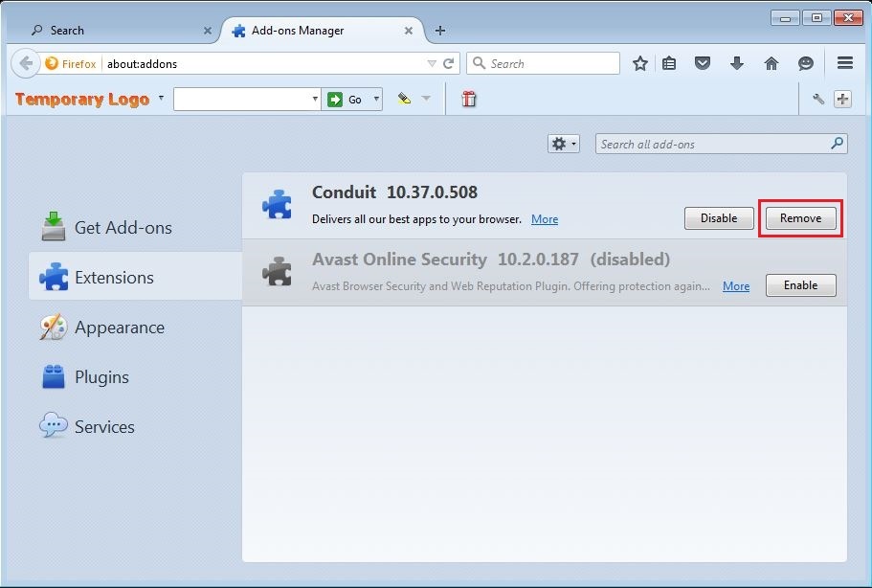
Task: Open the dropdown next to highlighter icon
Action: [x=426, y=99]
